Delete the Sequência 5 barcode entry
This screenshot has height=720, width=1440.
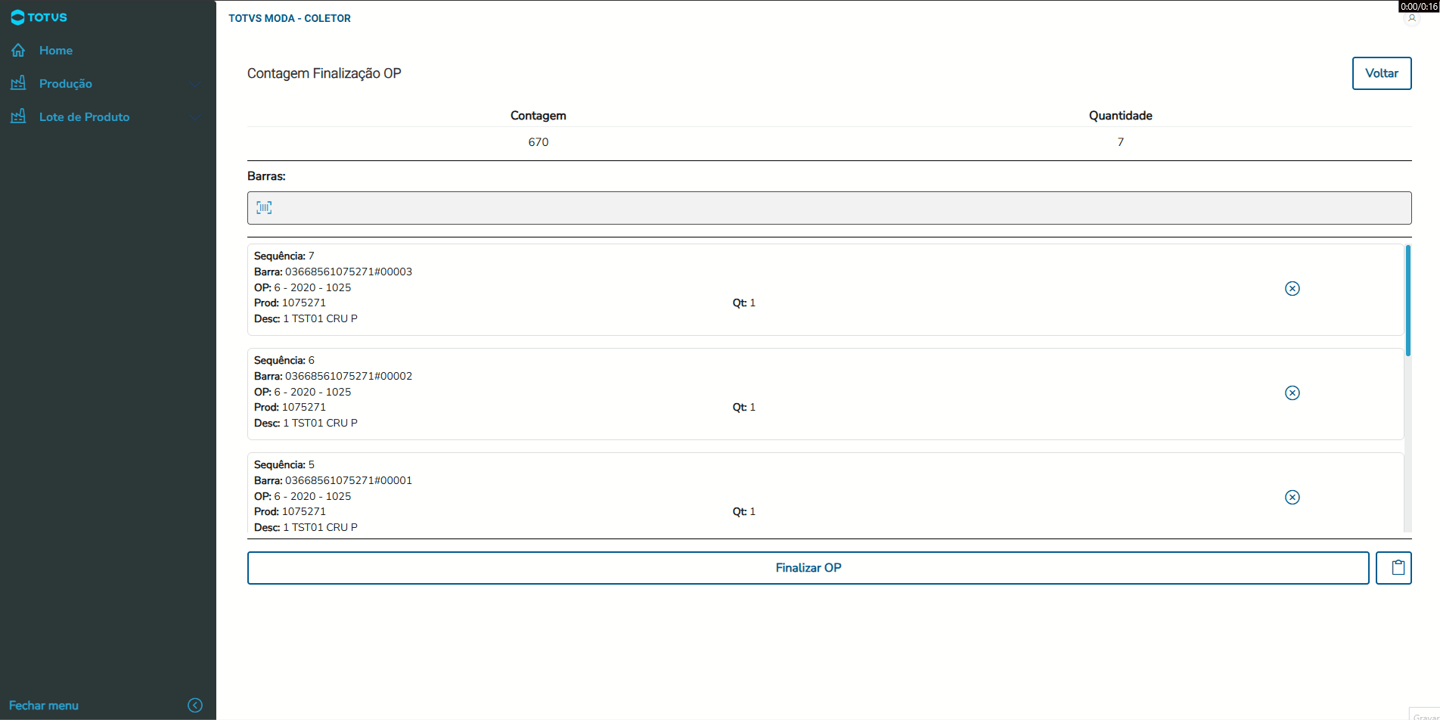(1293, 497)
